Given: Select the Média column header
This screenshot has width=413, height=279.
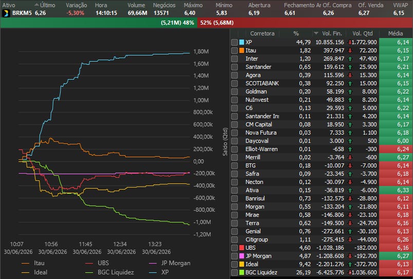Looking at the screenshot, I should [396, 33].
